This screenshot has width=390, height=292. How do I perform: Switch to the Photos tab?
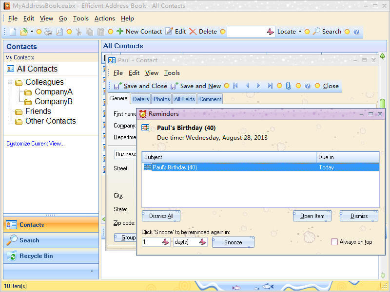[x=161, y=99]
